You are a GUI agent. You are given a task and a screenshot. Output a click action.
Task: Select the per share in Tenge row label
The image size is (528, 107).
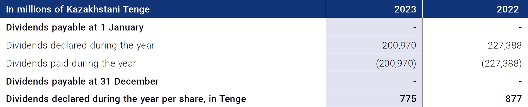click(126, 99)
